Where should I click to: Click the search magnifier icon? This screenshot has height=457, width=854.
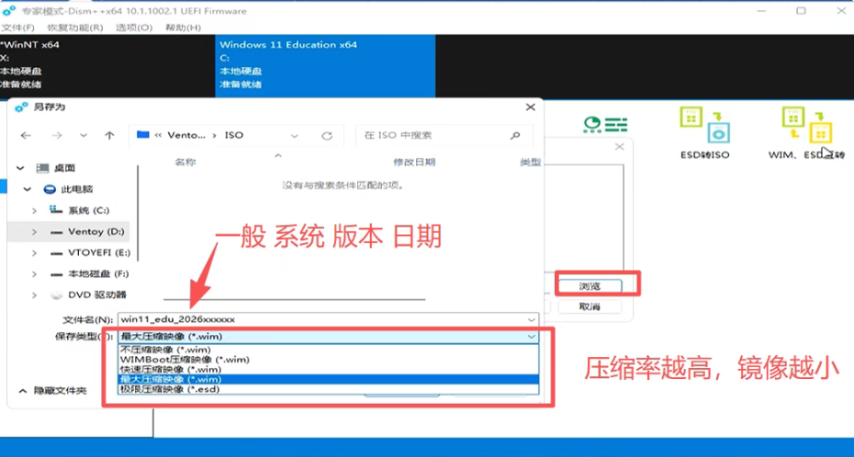pyautogui.click(x=514, y=136)
